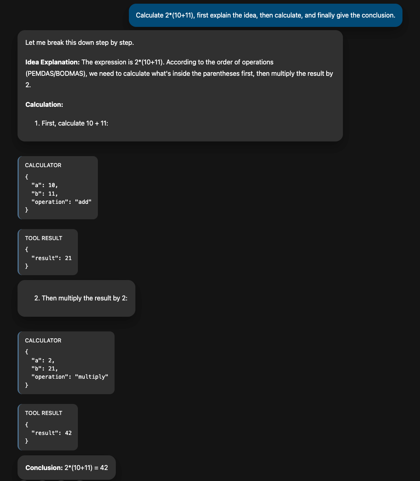420x481 pixels.
Task: Click the "Let me break this down" line
Action: (79, 42)
